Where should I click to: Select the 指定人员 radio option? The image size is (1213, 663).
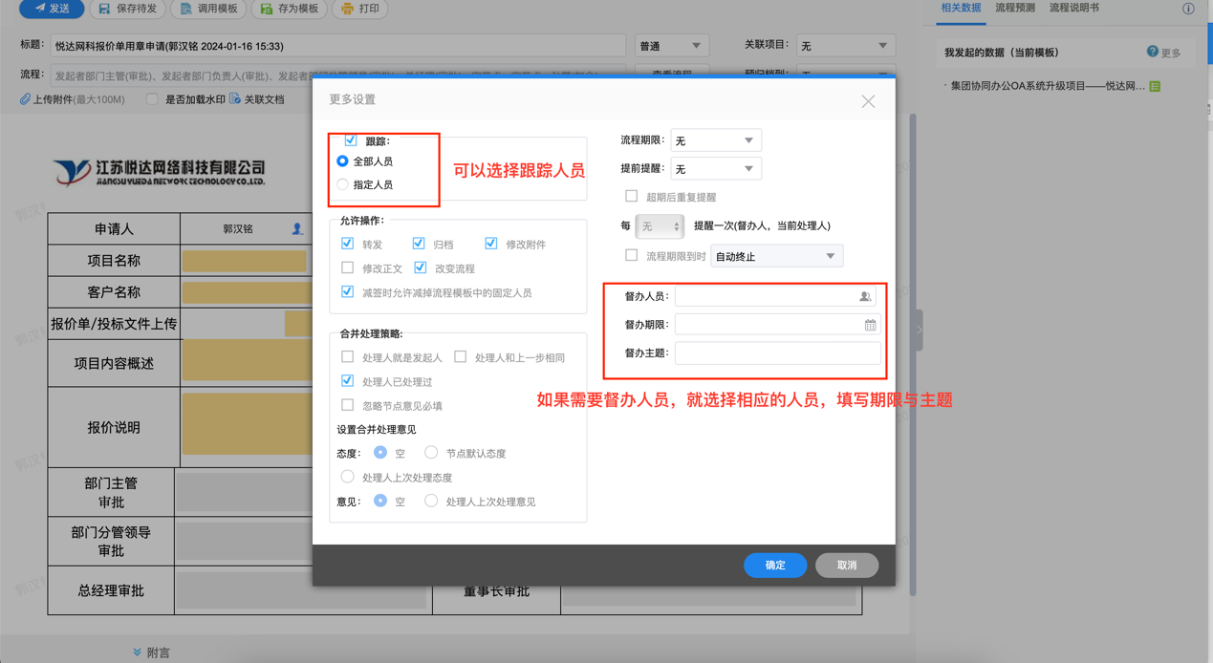pos(342,183)
